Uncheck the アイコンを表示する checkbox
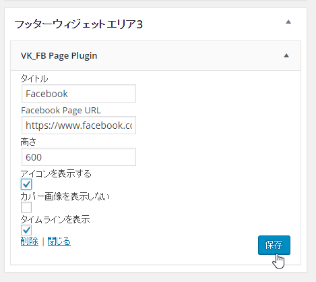Screen dimensions: 316x282 pos(26,184)
